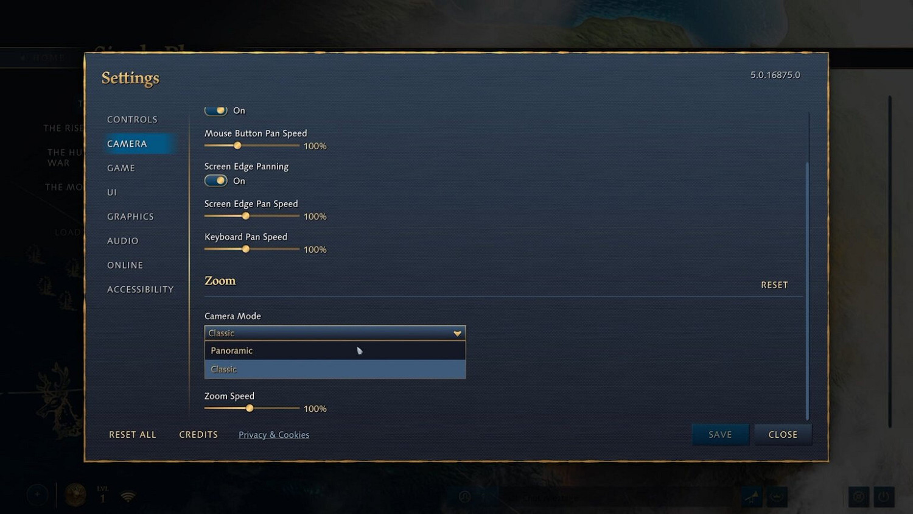Disable the Screen Edge Panning toggle
The height and width of the screenshot is (514, 913).
click(216, 181)
